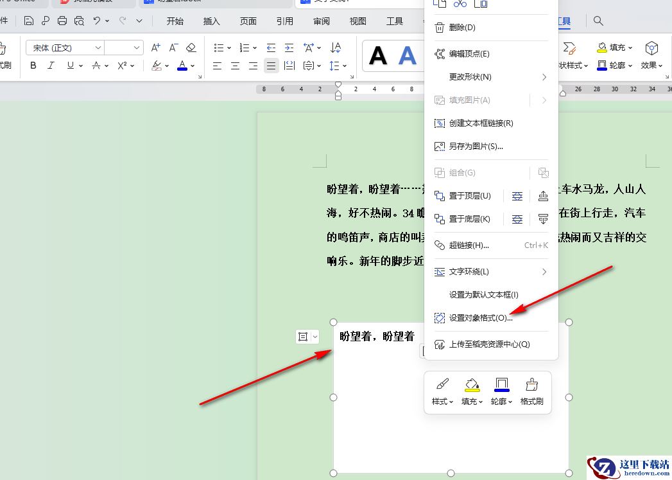Select the black A text style preset
672x480 pixels.
[x=377, y=55]
